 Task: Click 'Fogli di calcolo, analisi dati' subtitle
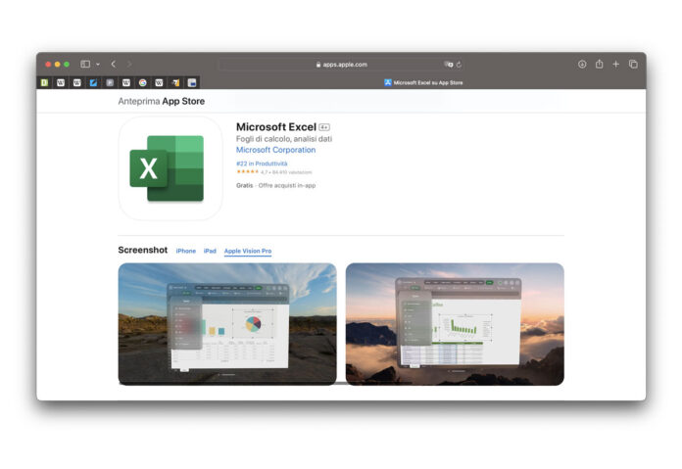tap(284, 139)
